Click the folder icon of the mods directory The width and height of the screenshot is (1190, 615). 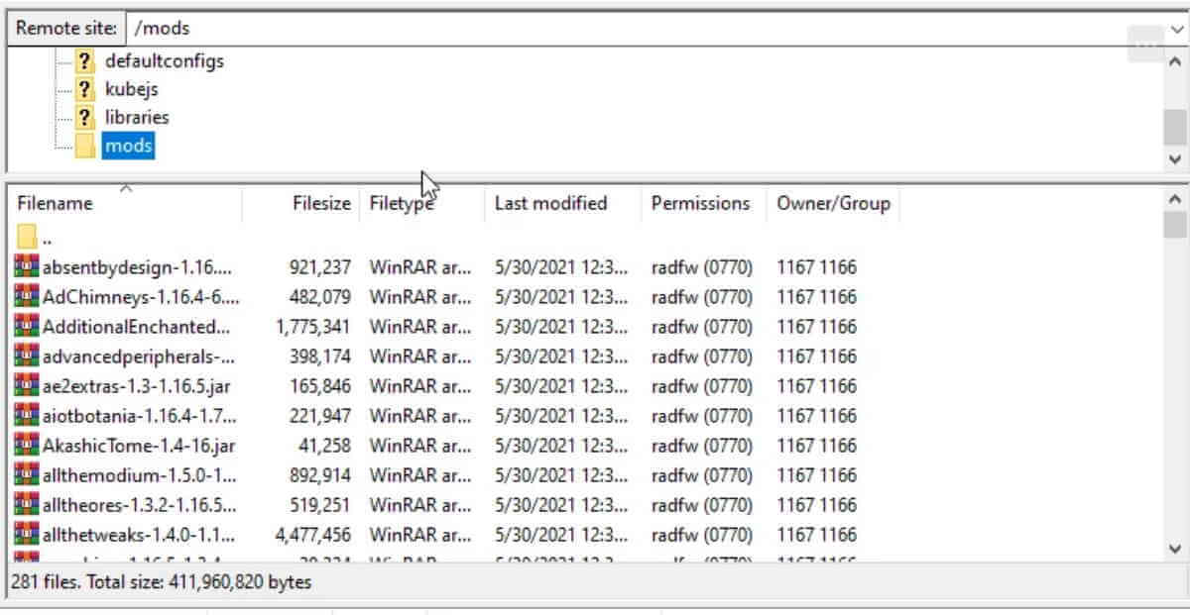[x=86, y=146]
